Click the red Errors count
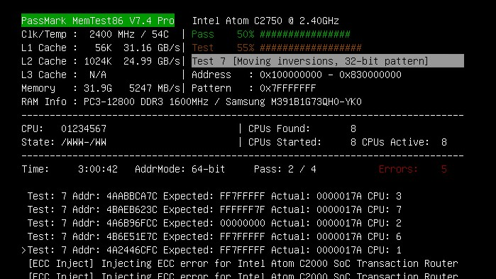Screen dimensions: 496x279 coord(443,169)
